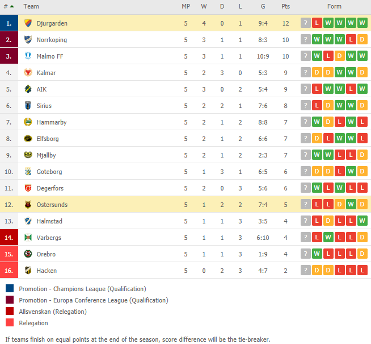Select the Varbergs table row rank 14
This screenshot has width=371, height=344.
pyautogui.click(x=185, y=237)
